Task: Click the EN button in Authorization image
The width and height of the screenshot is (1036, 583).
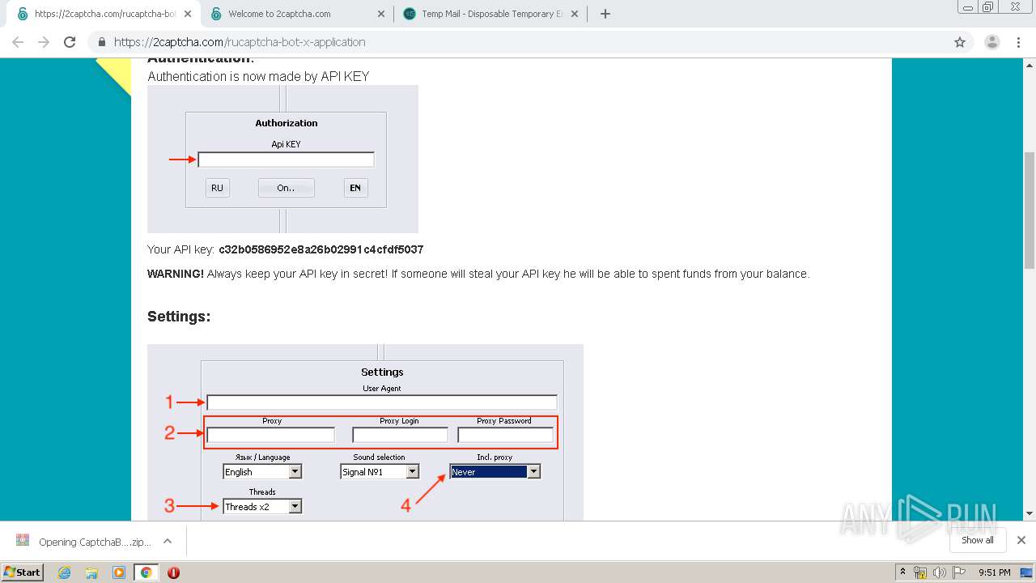Action: [355, 188]
